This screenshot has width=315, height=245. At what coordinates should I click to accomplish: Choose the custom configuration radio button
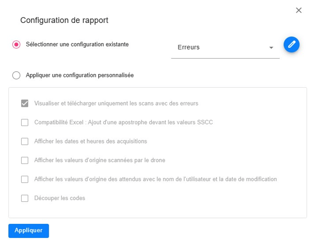(16, 75)
